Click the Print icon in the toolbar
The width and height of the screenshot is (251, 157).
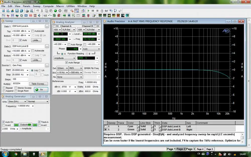pos(27,11)
